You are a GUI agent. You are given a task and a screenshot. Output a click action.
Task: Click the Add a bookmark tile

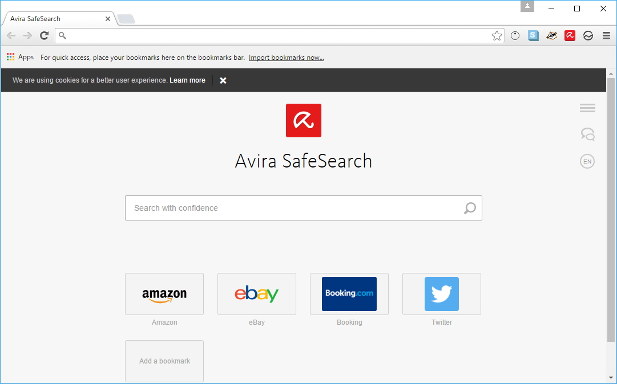164,361
